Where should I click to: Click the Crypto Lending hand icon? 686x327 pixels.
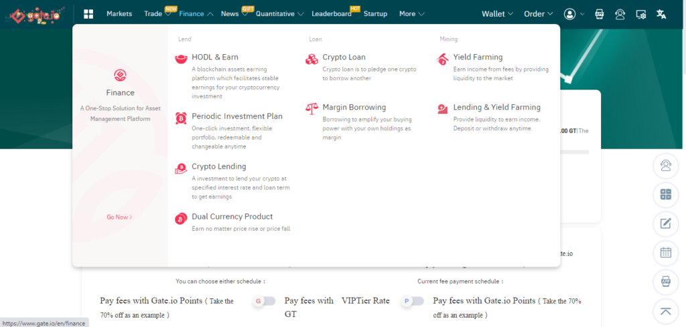[x=181, y=169]
